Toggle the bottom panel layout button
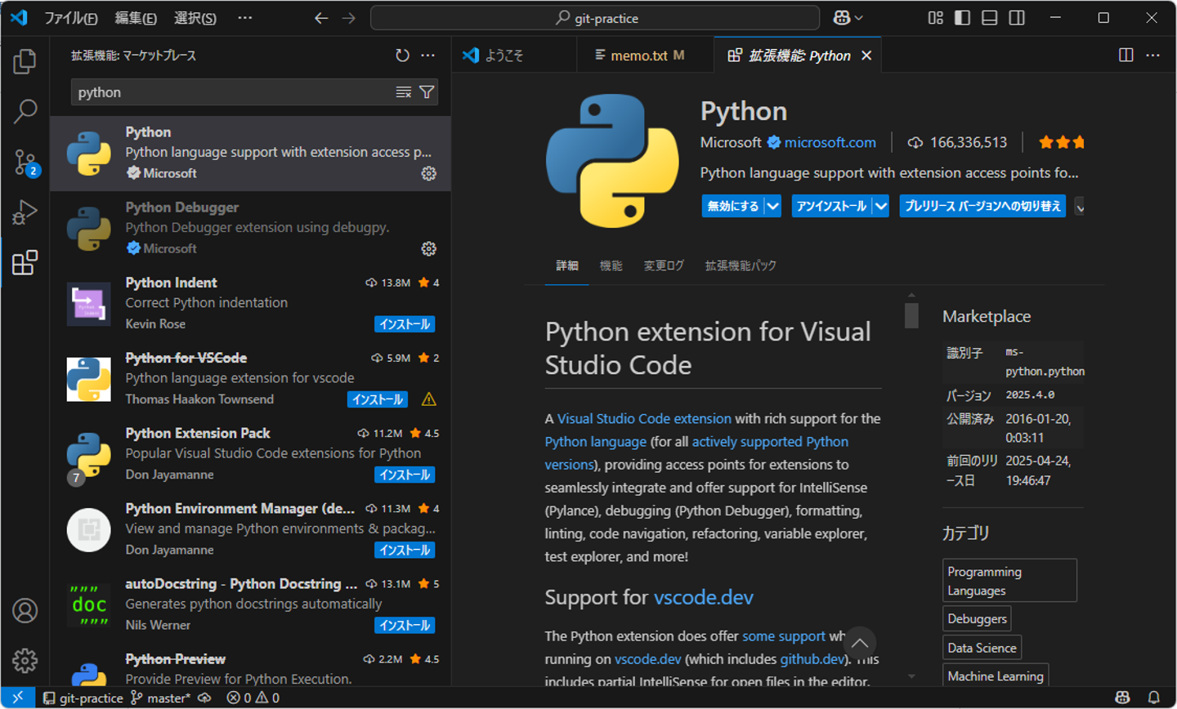Image resolution: width=1177 pixels, height=709 pixels. (989, 18)
